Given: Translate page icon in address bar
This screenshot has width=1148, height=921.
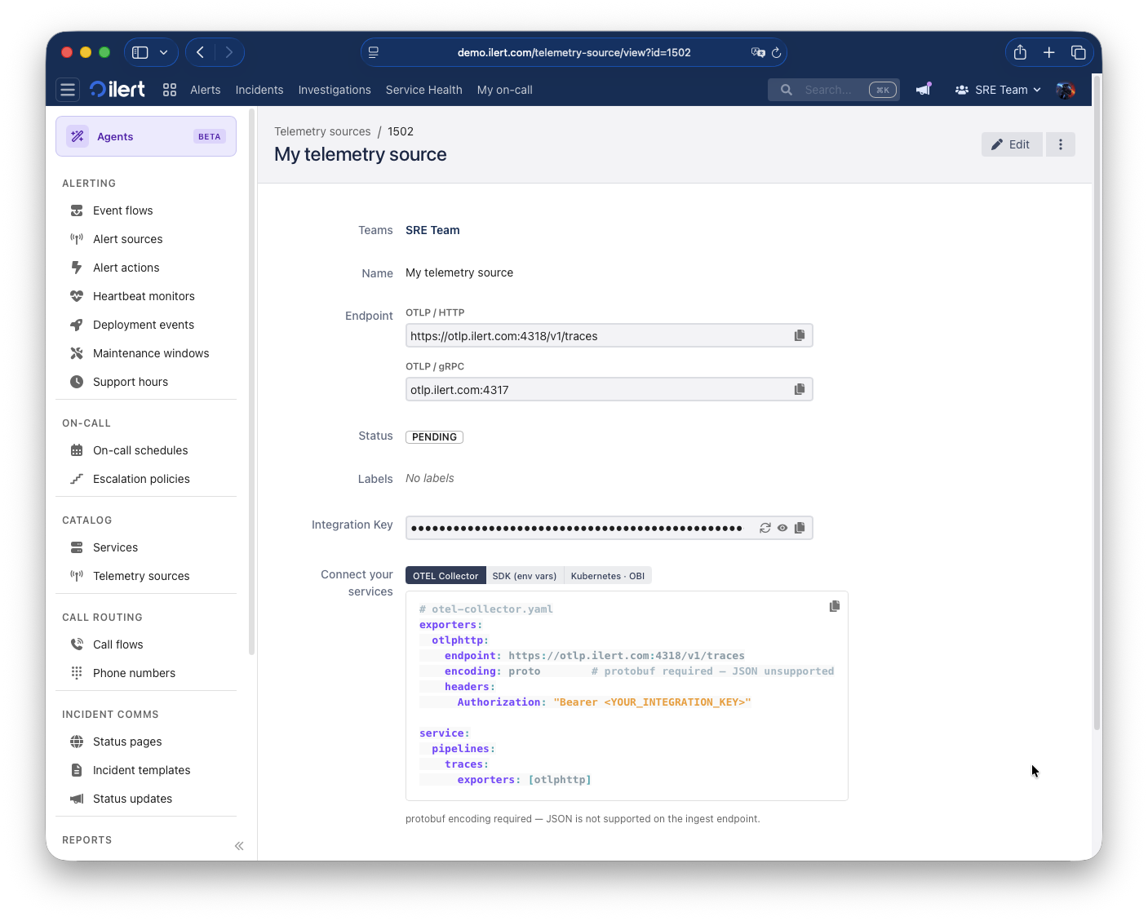Looking at the screenshot, I should click(758, 52).
